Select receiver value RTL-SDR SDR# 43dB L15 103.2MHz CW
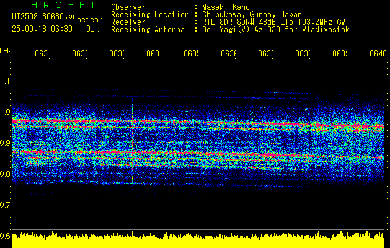390x248 pixels. coord(273,22)
